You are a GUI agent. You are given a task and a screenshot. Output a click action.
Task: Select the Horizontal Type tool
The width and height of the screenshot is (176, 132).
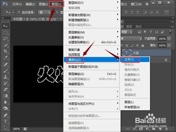[5, 121]
